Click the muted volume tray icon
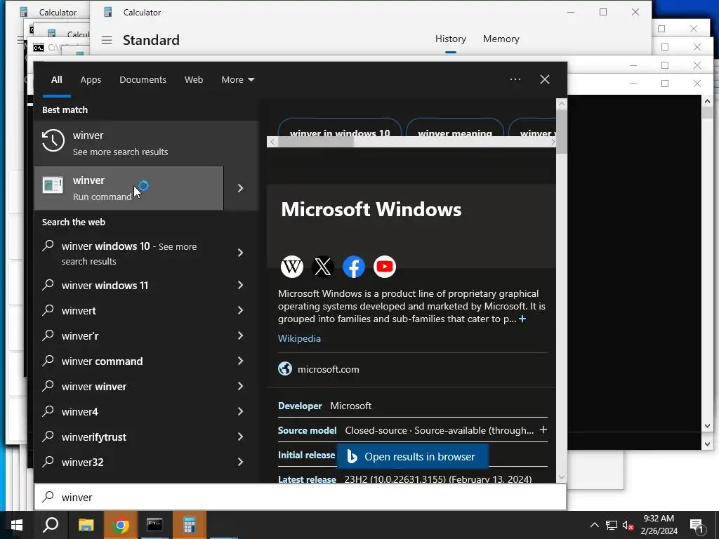 click(x=628, y=525)
